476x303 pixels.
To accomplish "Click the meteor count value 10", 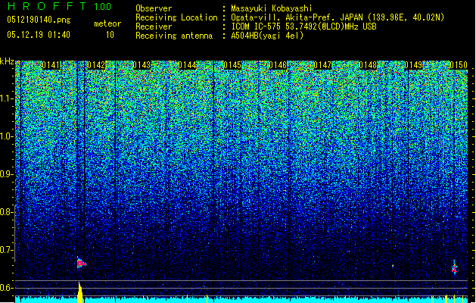I will pyautogui.click(x=110, y=35).
